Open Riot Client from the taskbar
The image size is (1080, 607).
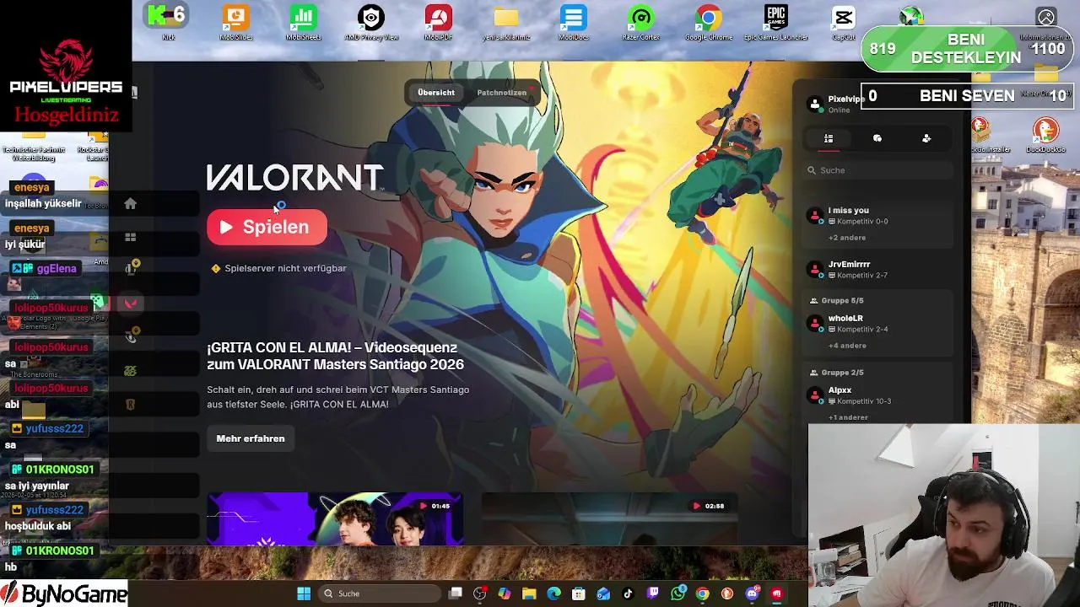point(776,594)
